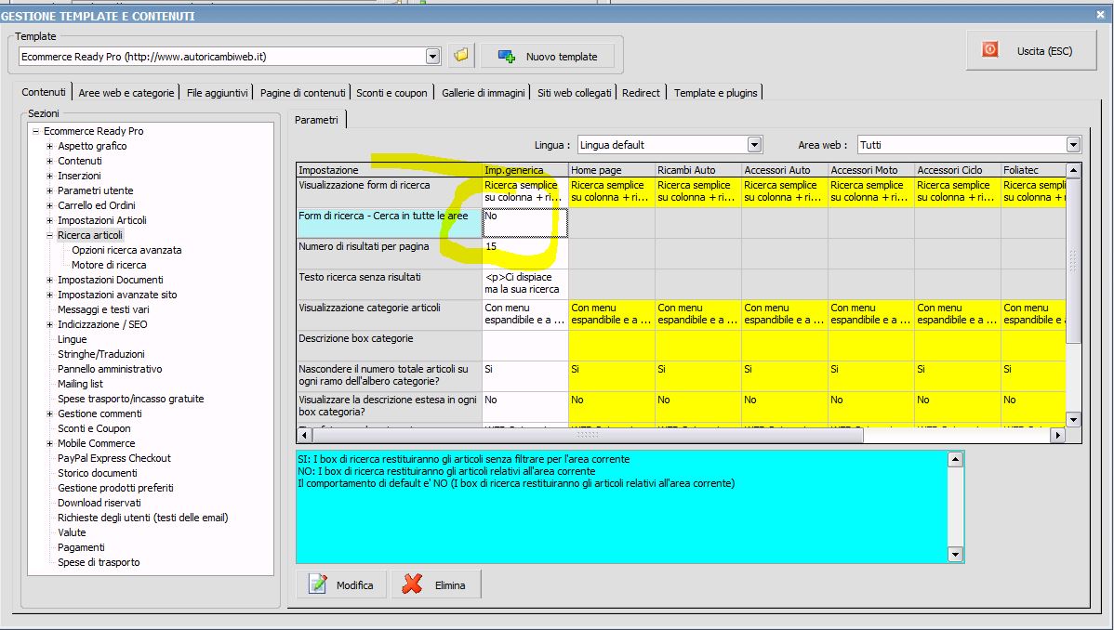This screenshot has width=1114, height=630.
Task: Open the Template selection dropdown
Action: [432, 56]
